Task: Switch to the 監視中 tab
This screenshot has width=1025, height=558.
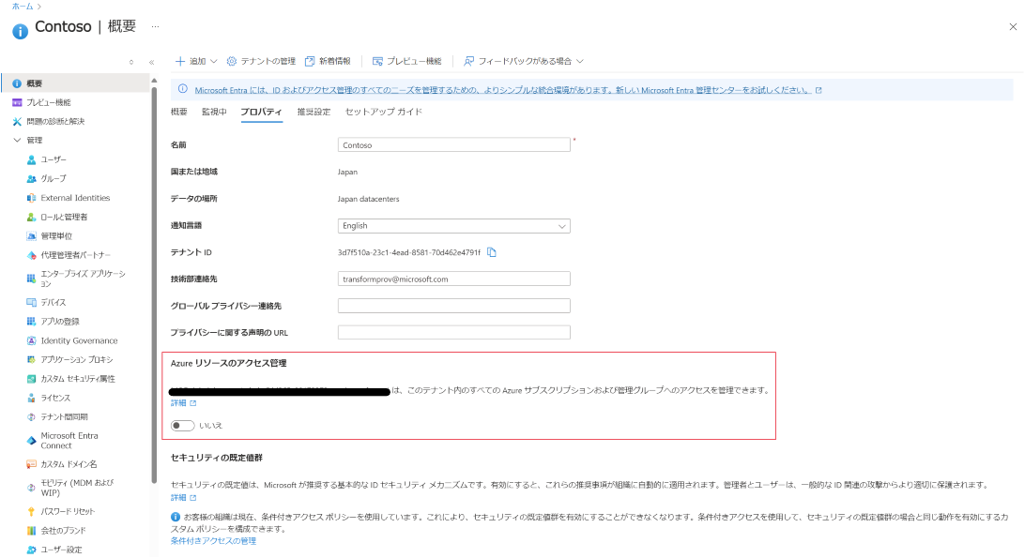Action: coord(214,112)
